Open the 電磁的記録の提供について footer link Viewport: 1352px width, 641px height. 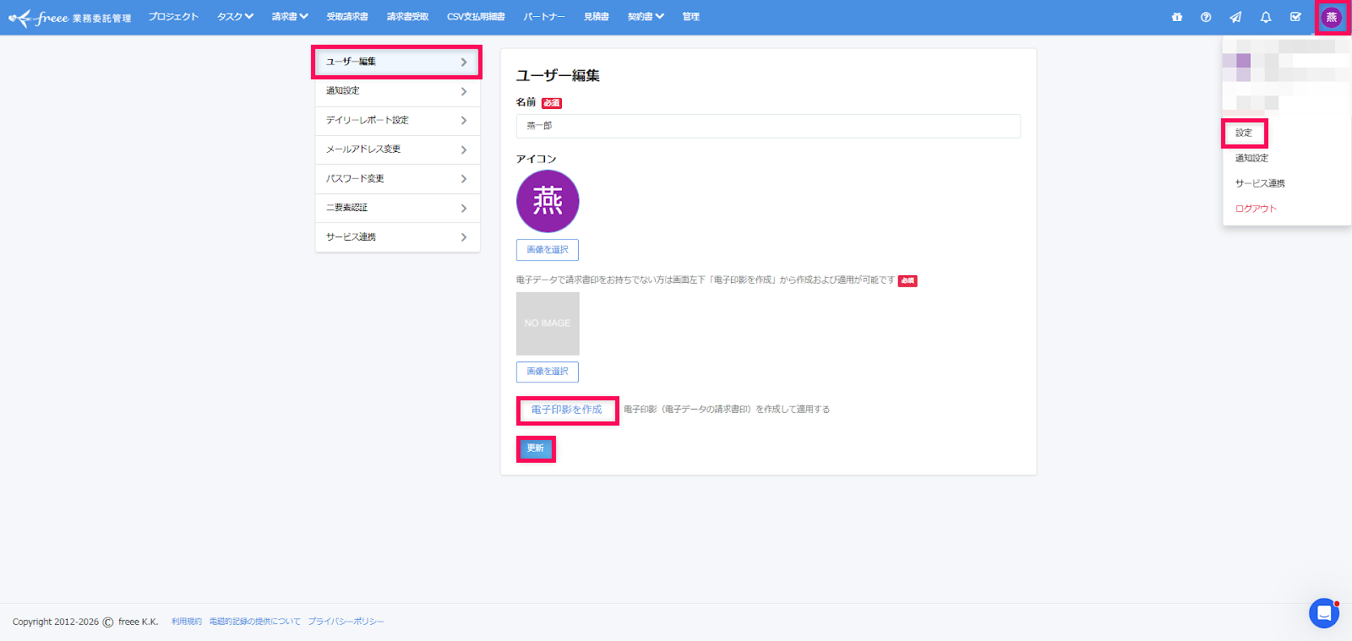[255, 622]
